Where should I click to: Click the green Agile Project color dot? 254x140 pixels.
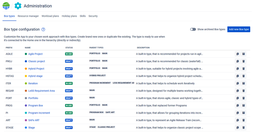coord(26,54)
